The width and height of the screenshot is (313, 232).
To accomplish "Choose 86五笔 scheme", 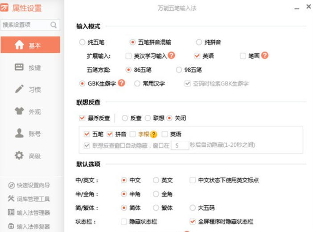I will click(x=128, y=70).
